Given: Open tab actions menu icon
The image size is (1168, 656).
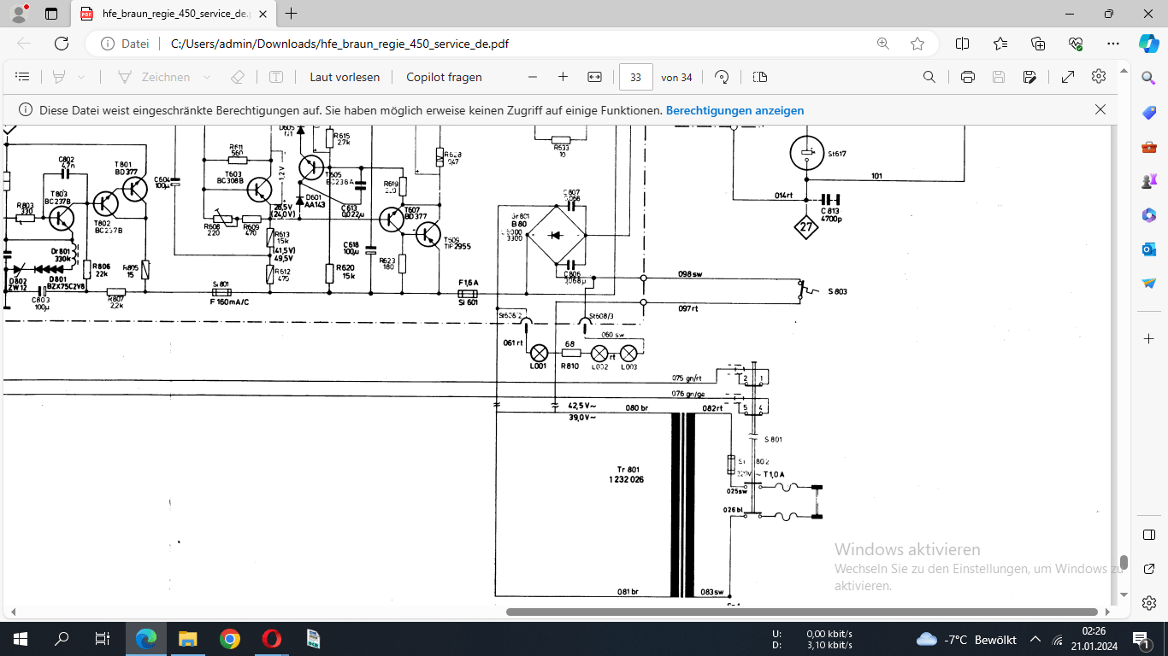Looking at the screenshot, I should (51, 14).
